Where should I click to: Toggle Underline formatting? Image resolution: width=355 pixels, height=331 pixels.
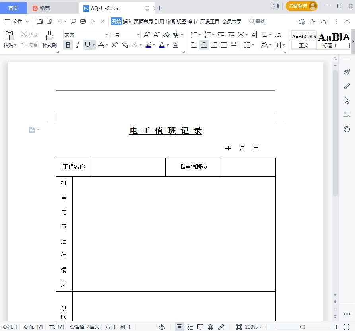pos(87,45)
